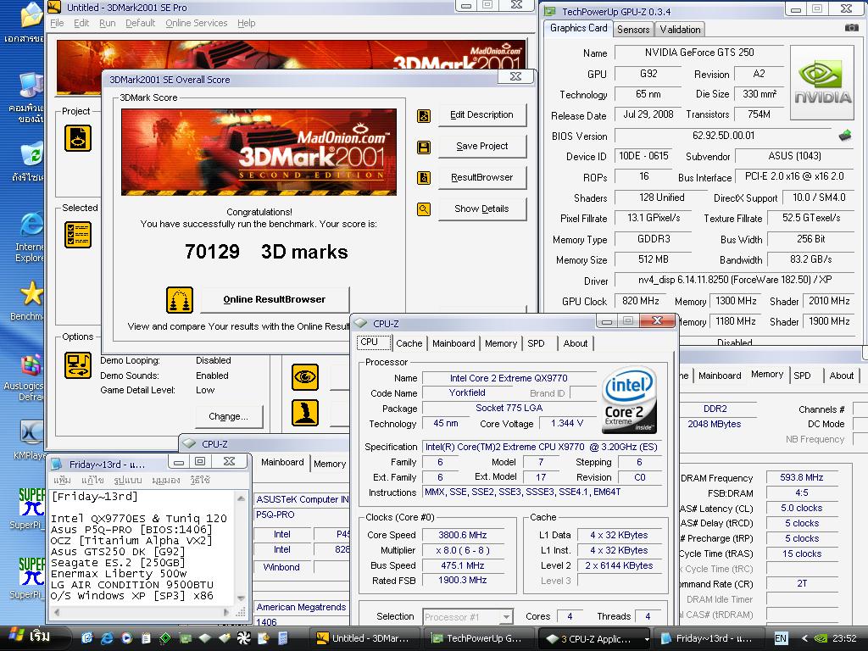This screenshot has height=651, width=868.
Task: Click SPD tab in background memory CPU-Z
Action: click(802, 376)
